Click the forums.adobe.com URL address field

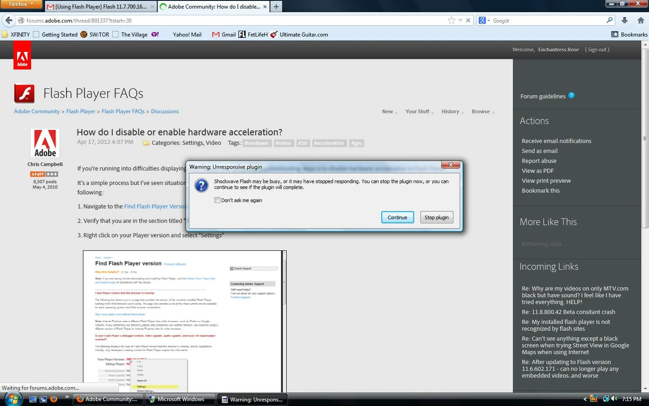coord(234,21)
